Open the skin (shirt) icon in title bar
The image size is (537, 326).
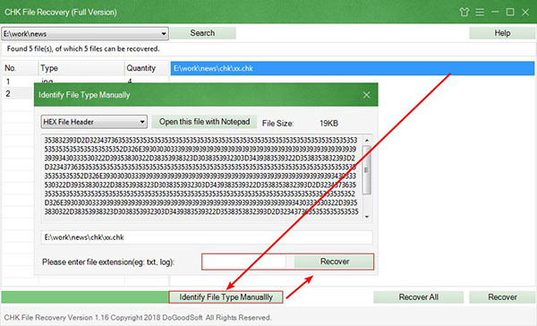464,13
